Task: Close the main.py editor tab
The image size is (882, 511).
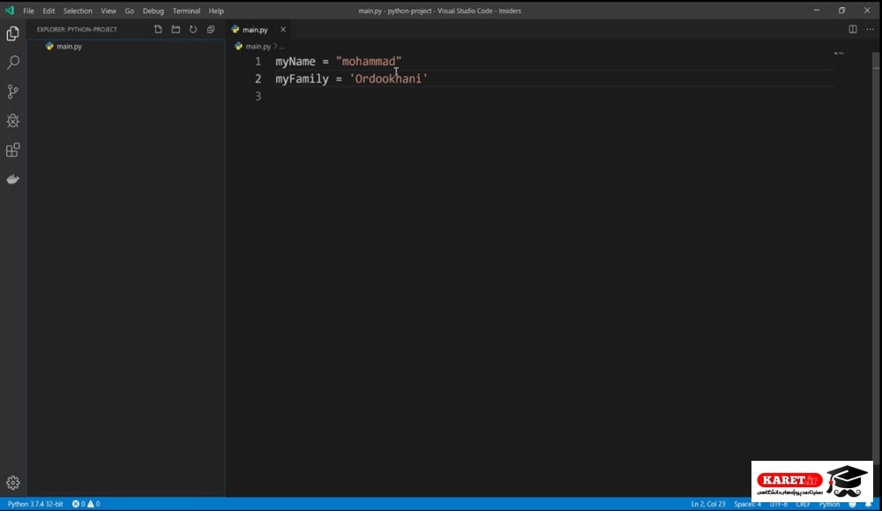Action: point(283,29)
